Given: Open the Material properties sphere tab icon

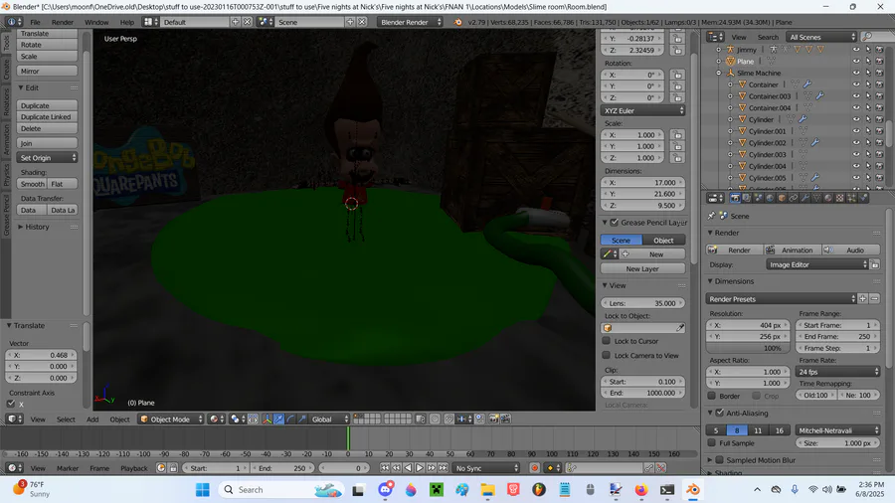Looking at the screenshot, I should pos(828,198).
